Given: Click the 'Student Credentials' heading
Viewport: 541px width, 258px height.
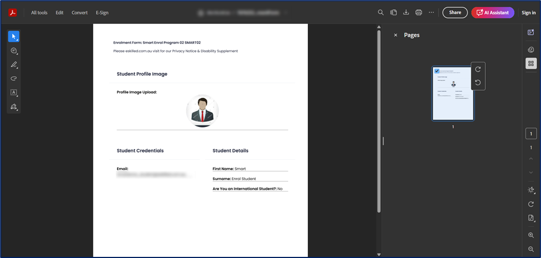Looking at the screenshot, I should click(140, 151).
